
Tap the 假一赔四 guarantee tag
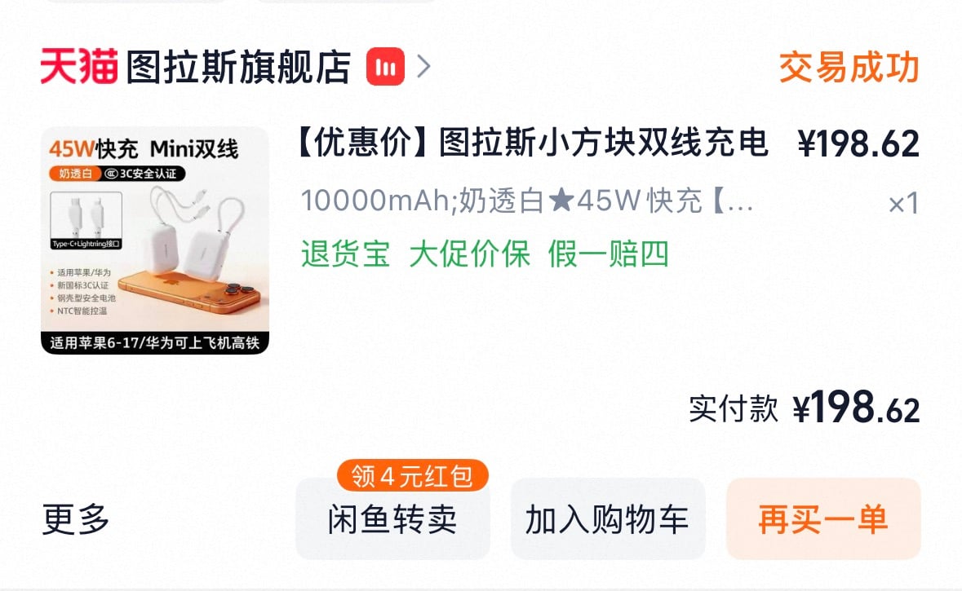(609, 254)
